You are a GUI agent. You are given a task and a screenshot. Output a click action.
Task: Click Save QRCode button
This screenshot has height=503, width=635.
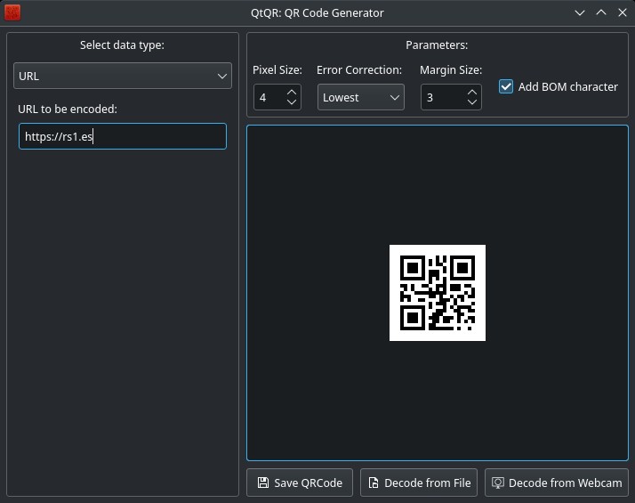(300, 483)
